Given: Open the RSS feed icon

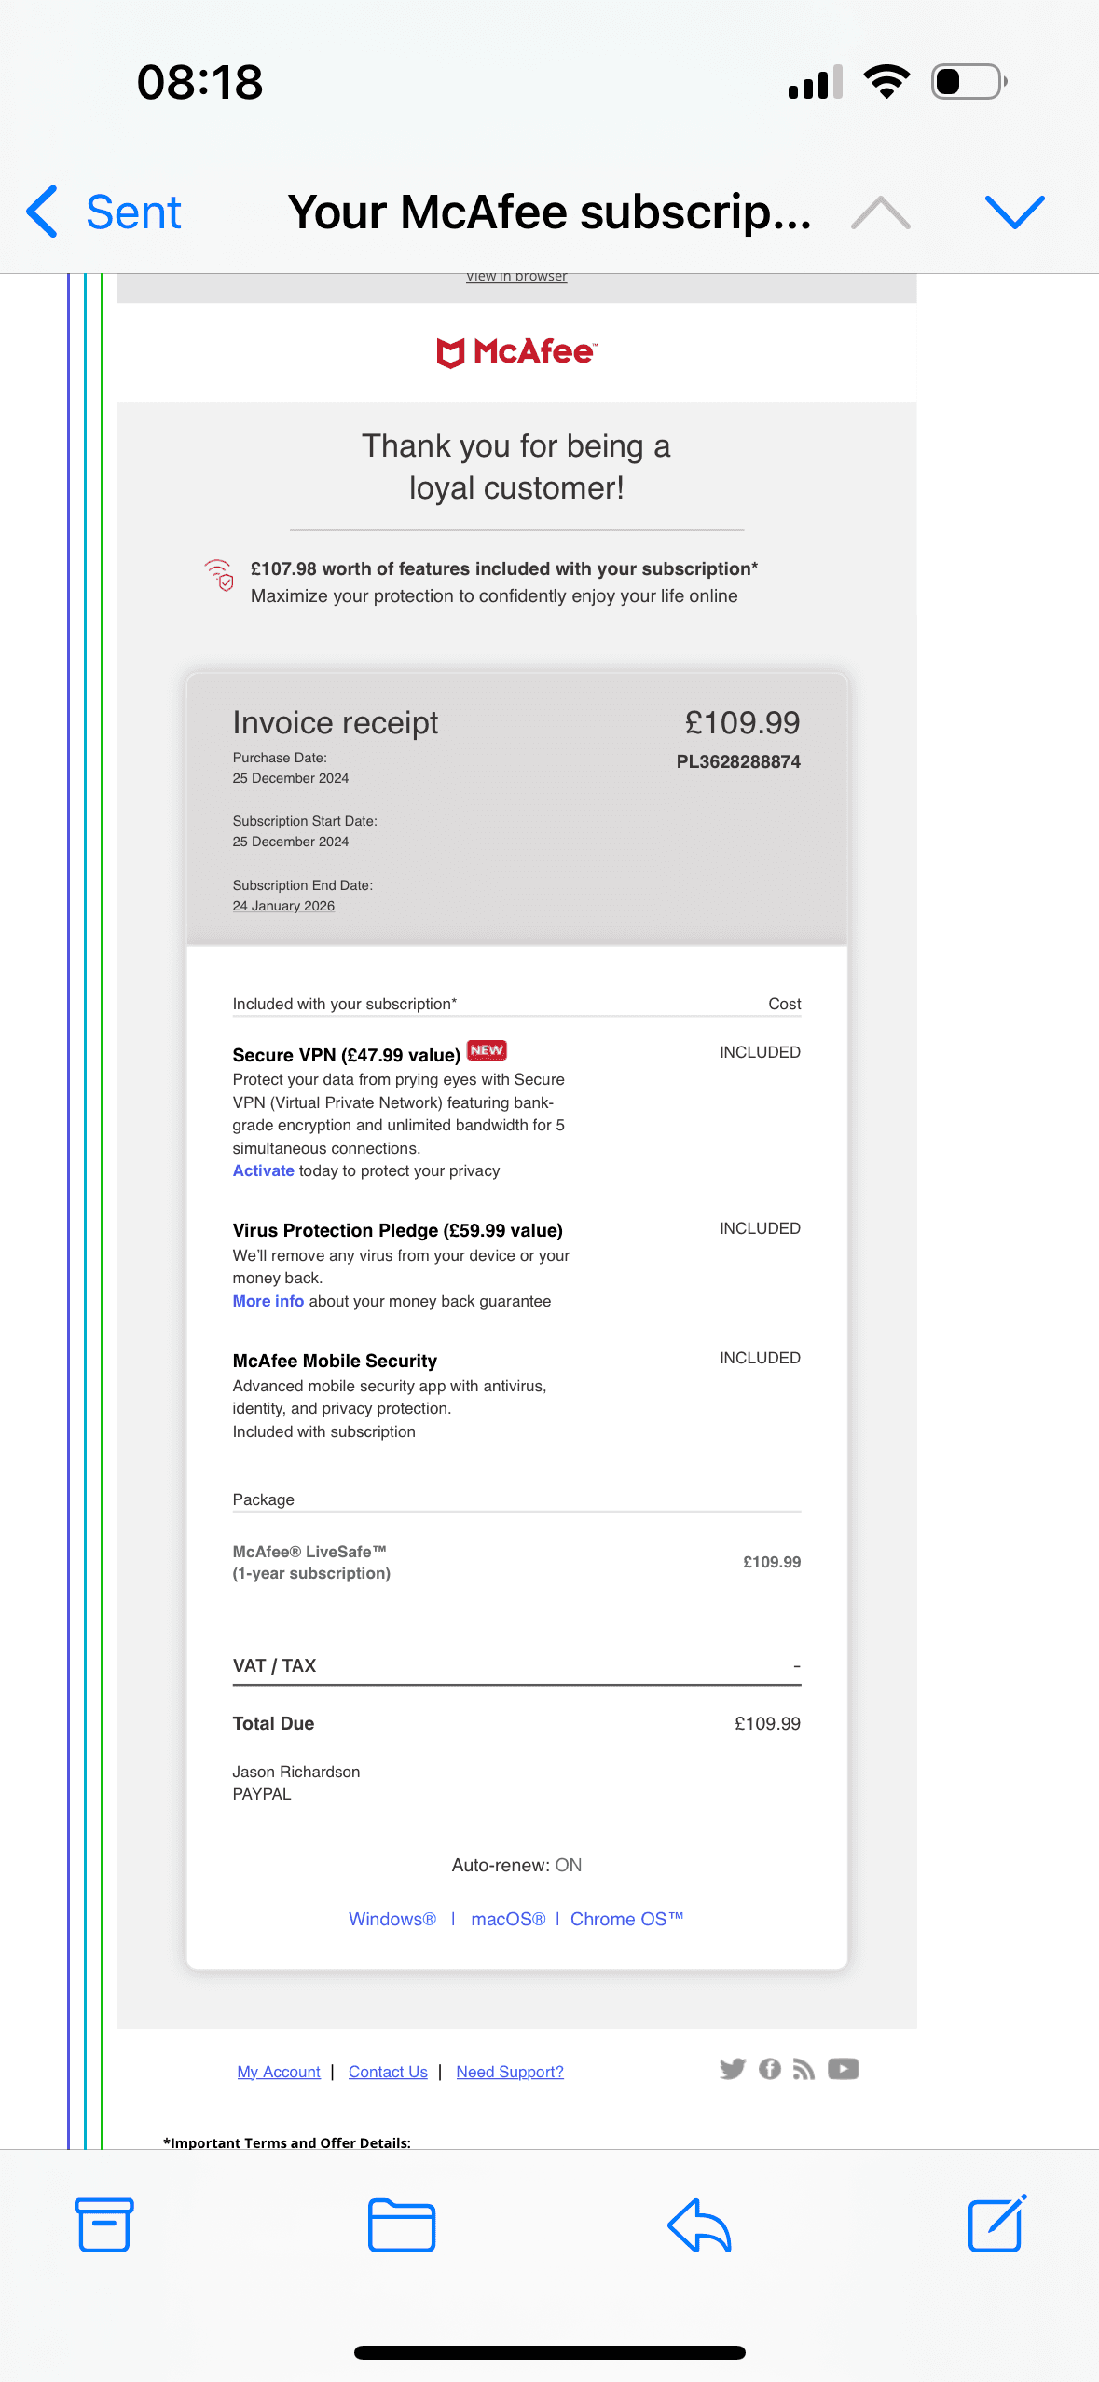Looking at the screenshot, I should [804, 2069].
